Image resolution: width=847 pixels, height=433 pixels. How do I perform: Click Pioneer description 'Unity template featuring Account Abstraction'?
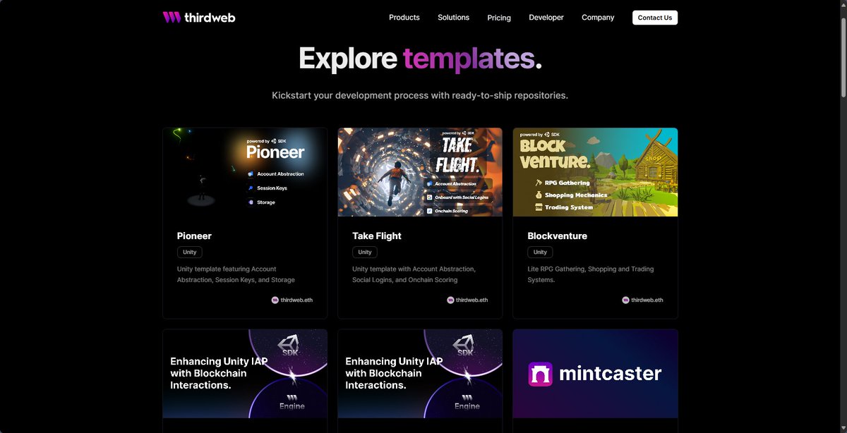pos(236,274)
